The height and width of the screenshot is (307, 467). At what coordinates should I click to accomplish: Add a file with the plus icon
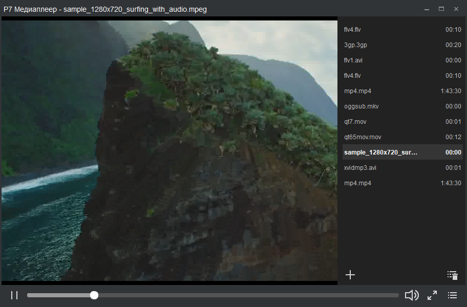pos(350,275)
